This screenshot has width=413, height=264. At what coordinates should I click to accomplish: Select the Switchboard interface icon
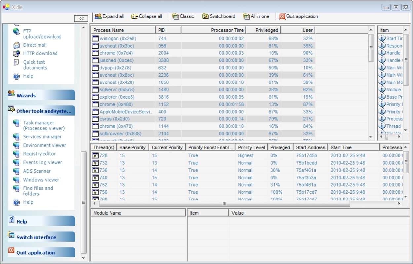click(206, 16)
